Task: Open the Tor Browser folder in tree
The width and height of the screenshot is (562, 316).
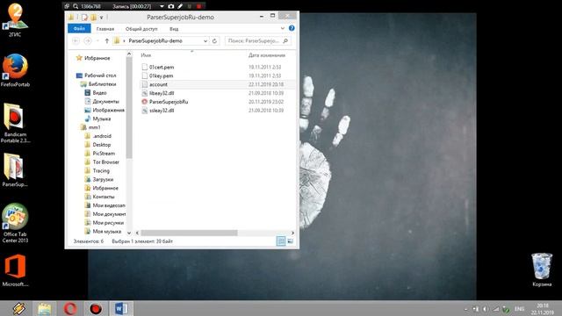Action: click(105, 162)
